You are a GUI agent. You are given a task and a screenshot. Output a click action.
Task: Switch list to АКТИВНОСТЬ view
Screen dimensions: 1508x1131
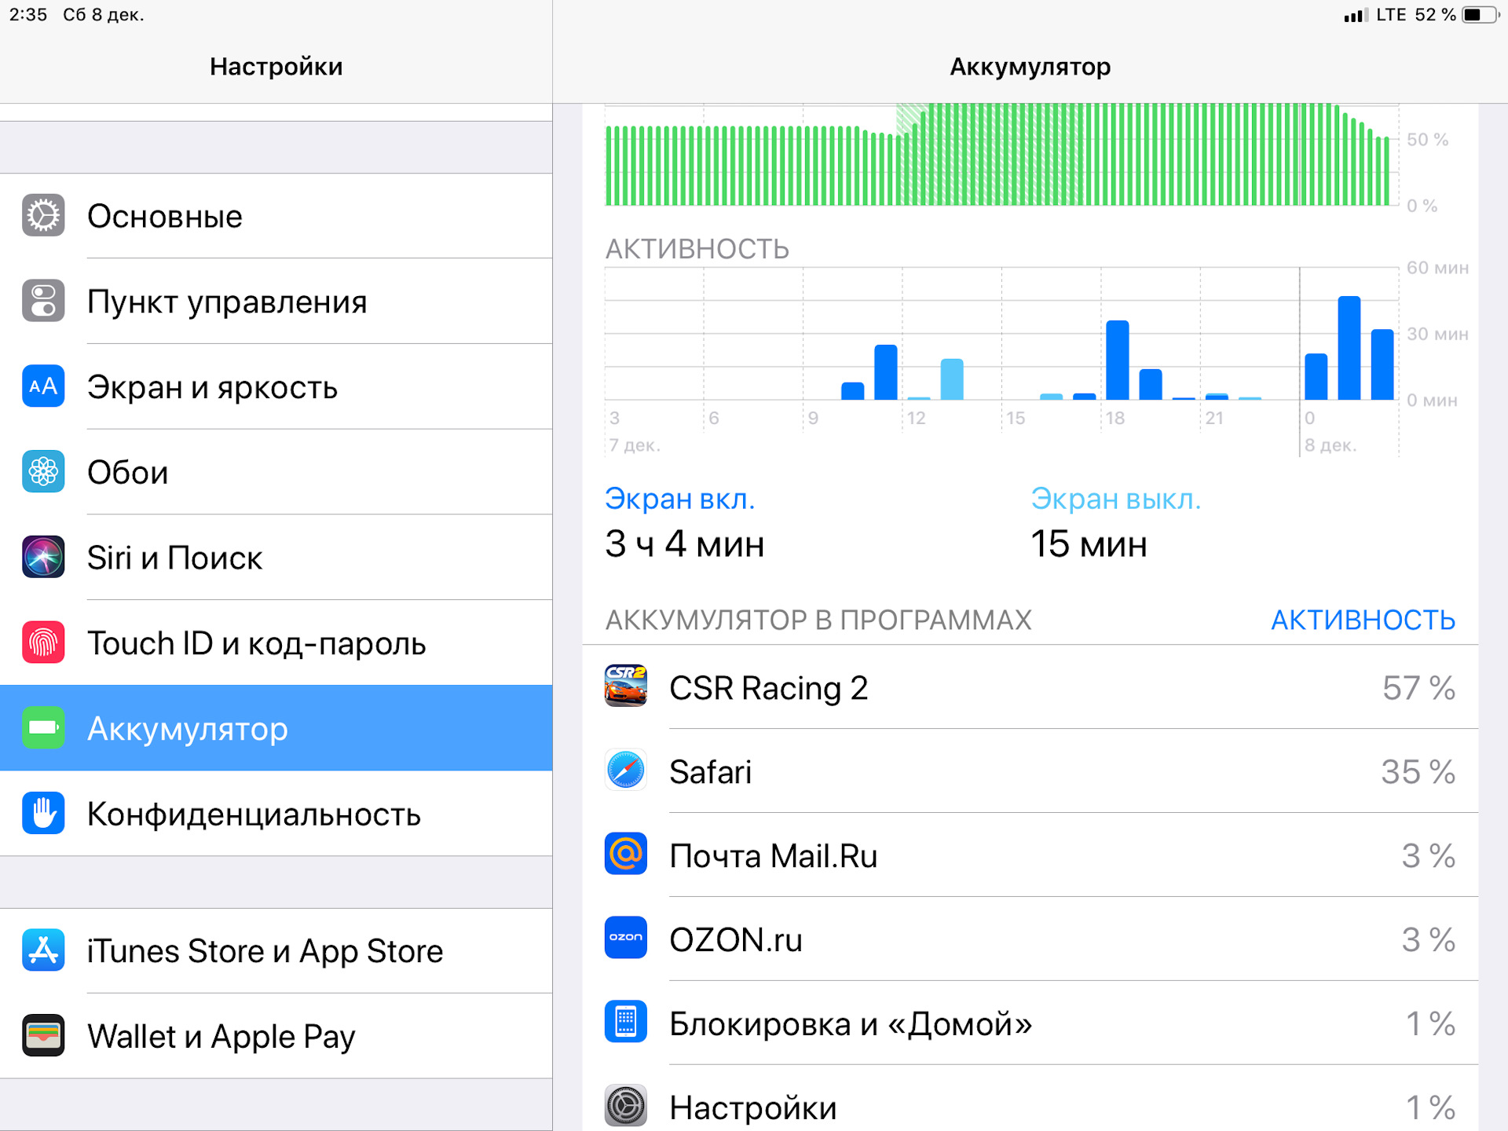[x=1363, y=620]
